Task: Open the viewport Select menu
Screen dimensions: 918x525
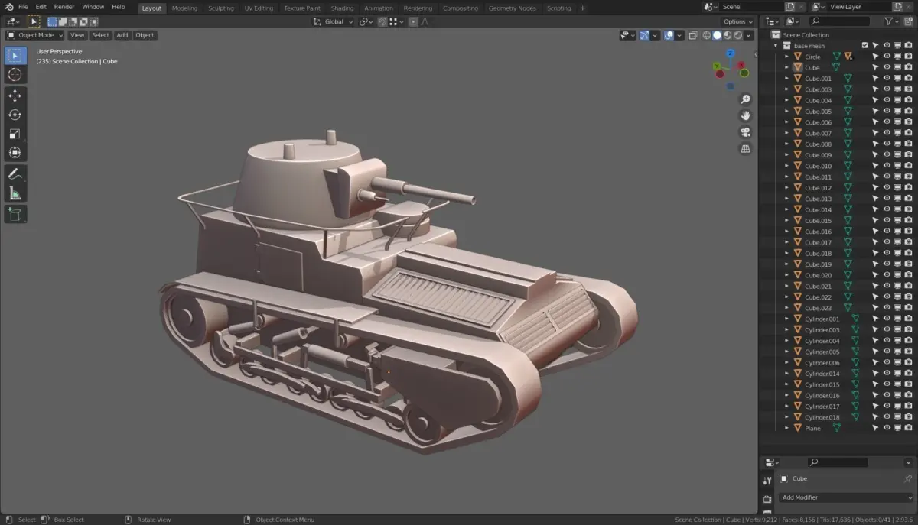Action: tap(100, 35)
